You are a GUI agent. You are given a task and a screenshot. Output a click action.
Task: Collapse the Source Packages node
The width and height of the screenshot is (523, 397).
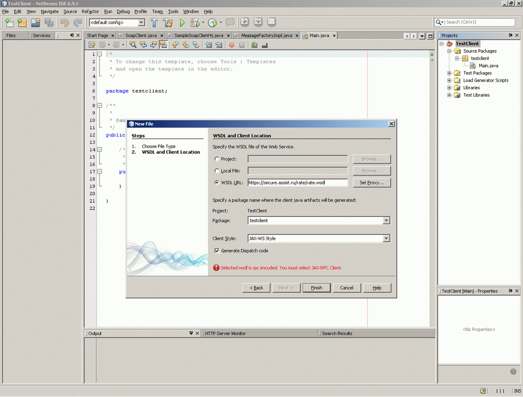[x=449, y=51]
